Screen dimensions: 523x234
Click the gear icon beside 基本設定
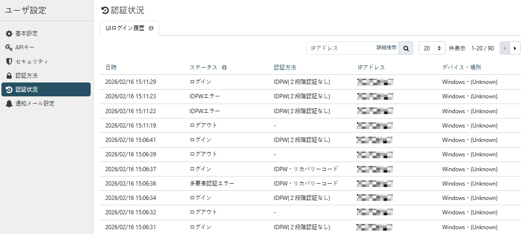(9, 34)
